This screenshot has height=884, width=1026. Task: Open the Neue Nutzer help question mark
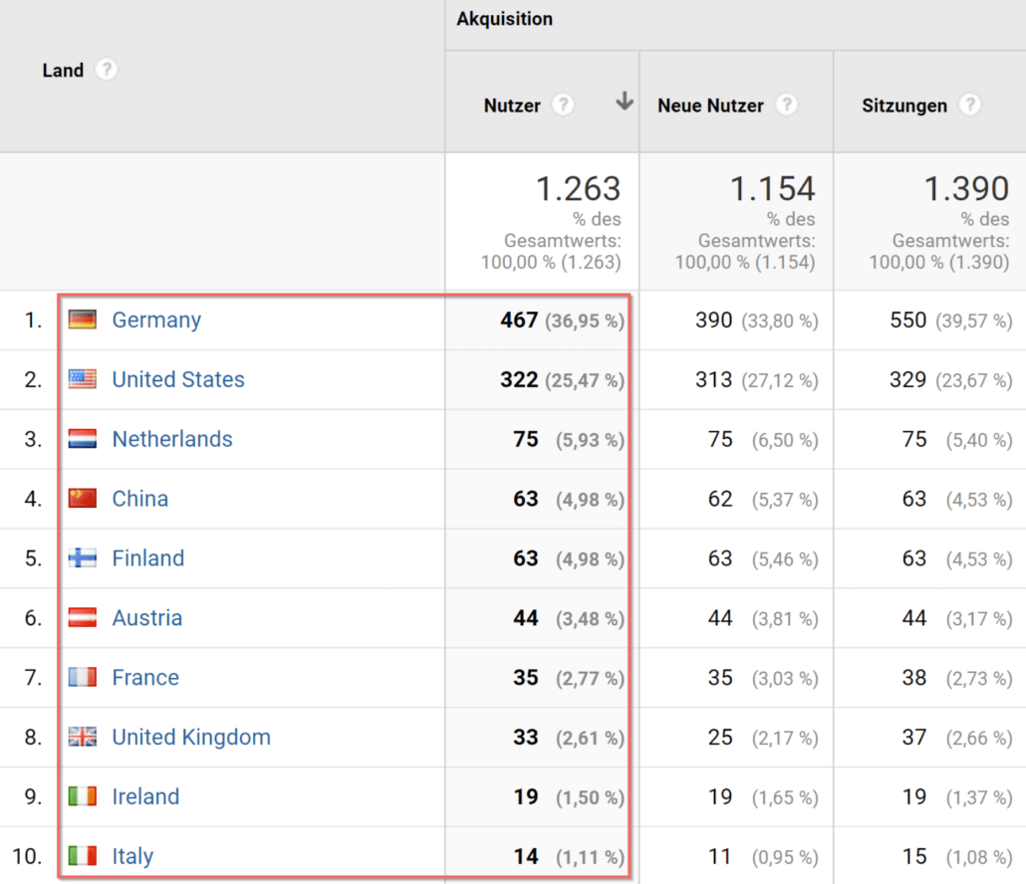[787, 105]
